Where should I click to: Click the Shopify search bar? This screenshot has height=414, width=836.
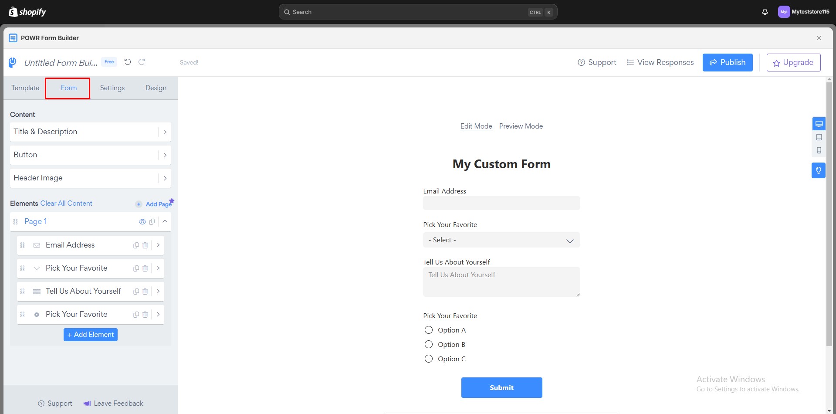point(417,12)
